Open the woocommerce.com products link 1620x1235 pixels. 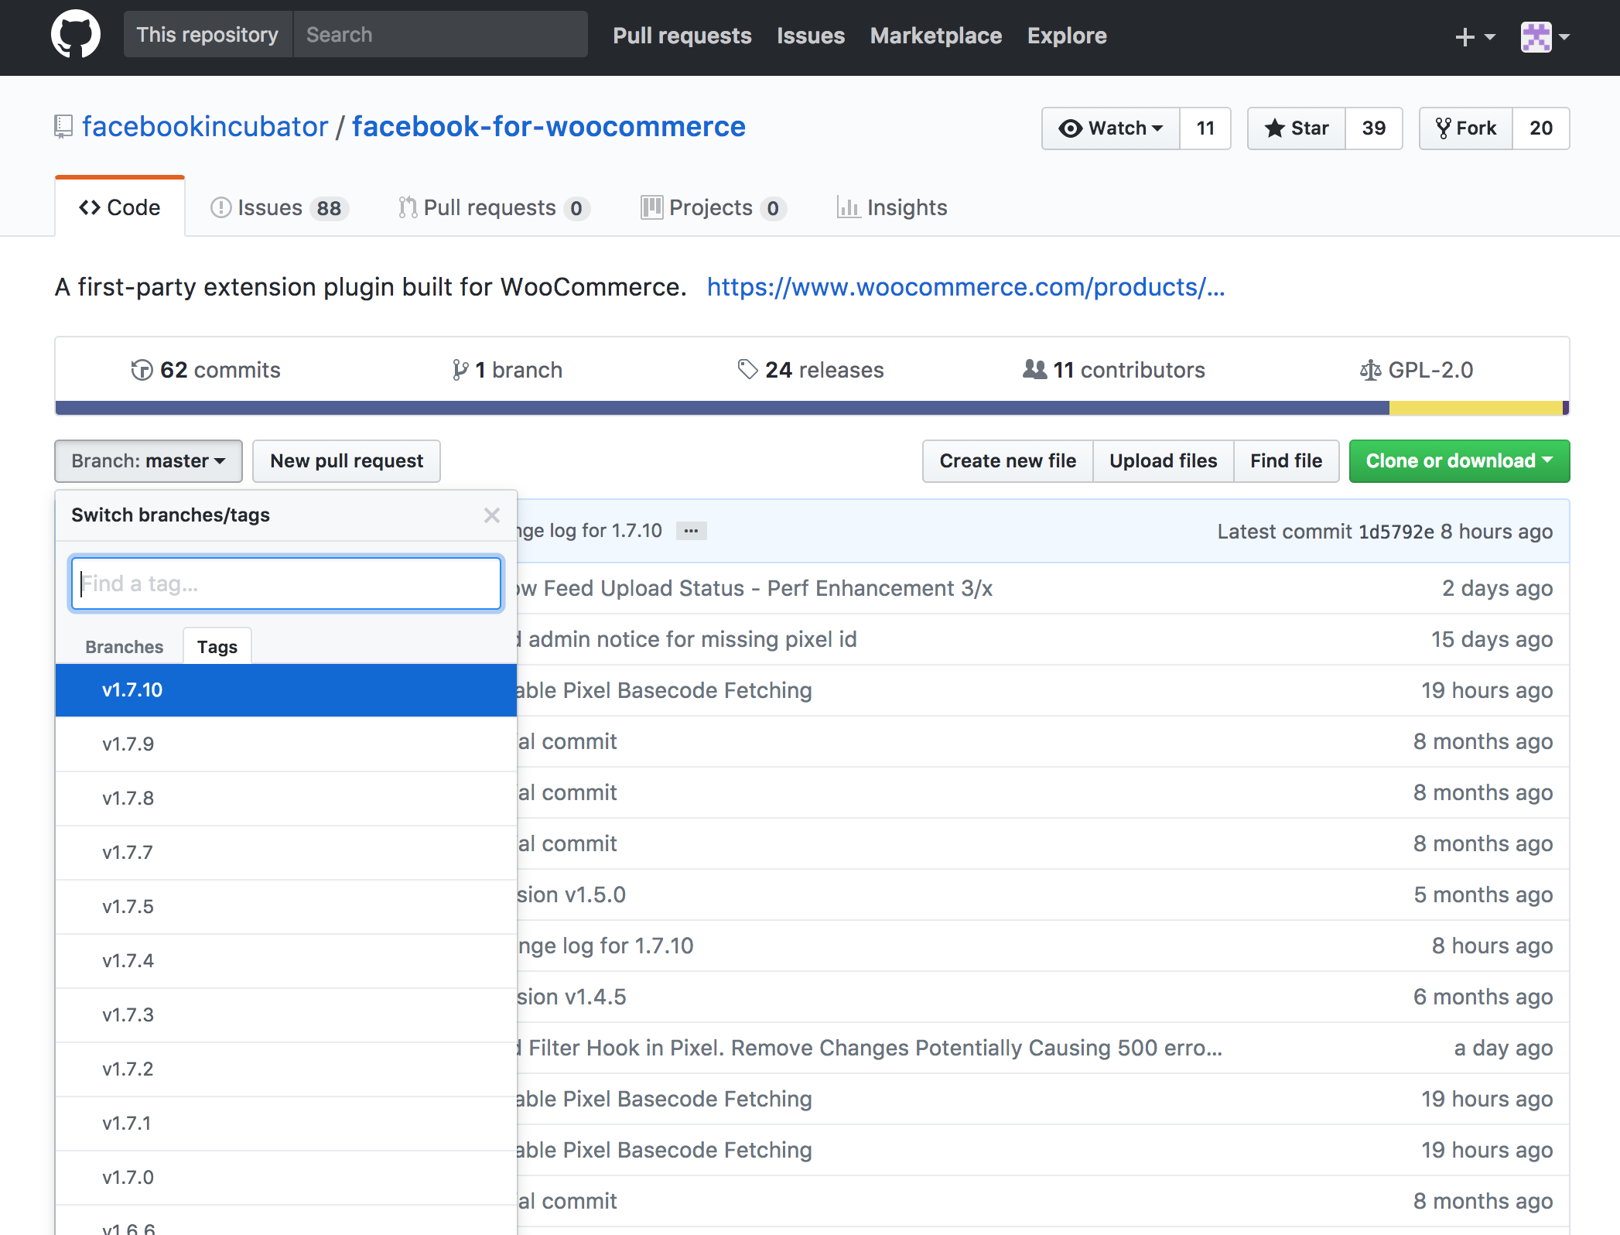[x=966, y=287]
